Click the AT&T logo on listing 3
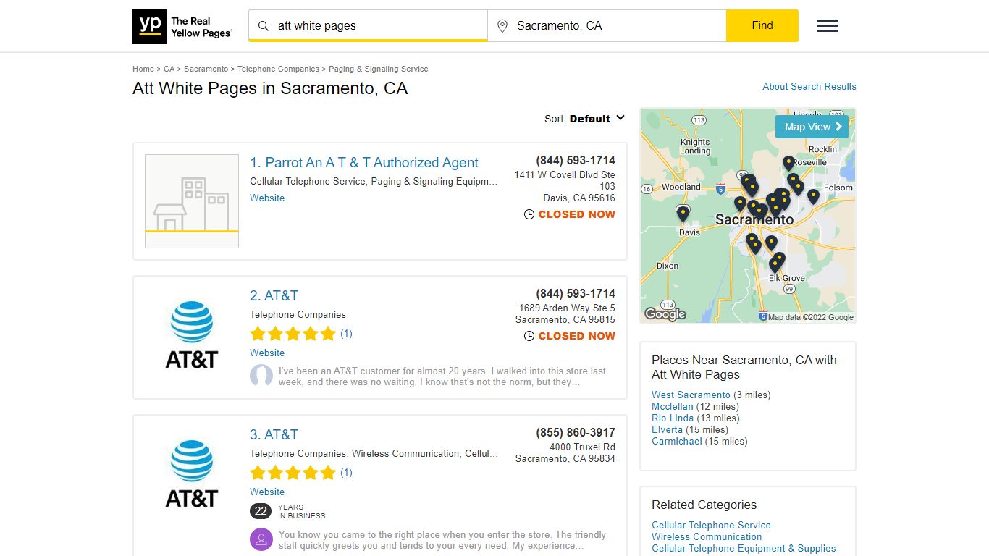 pyautogui.click(x=192, y=473)
